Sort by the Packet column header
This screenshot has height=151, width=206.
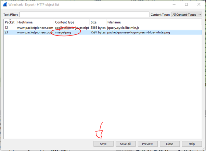[10, 22]
